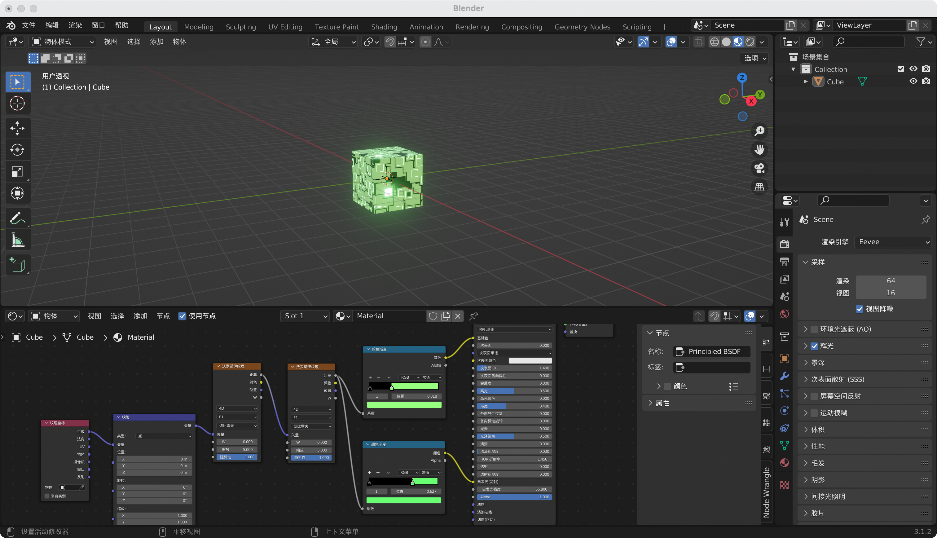Expand the 次表面散射 (SSS) panel
The width and height of the screenshot is (937, 538).
click(x=837, y=379)
